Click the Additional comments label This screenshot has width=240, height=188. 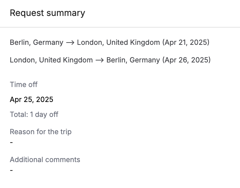pyautogui.click(x=45, y=160)
